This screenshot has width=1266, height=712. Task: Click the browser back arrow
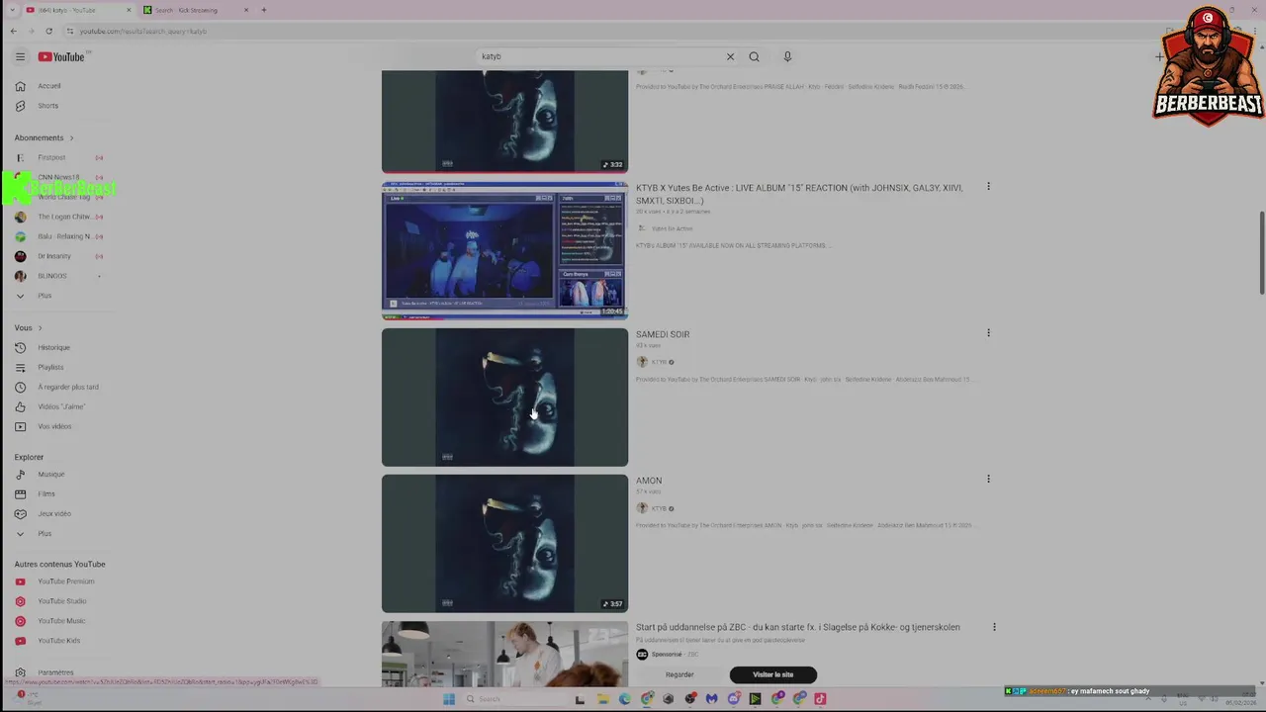(14, 31)
